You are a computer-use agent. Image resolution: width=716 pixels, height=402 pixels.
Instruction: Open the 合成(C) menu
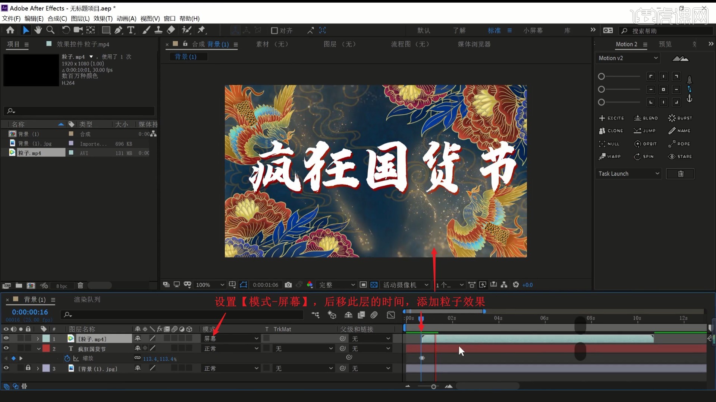[x=57, y=19]
